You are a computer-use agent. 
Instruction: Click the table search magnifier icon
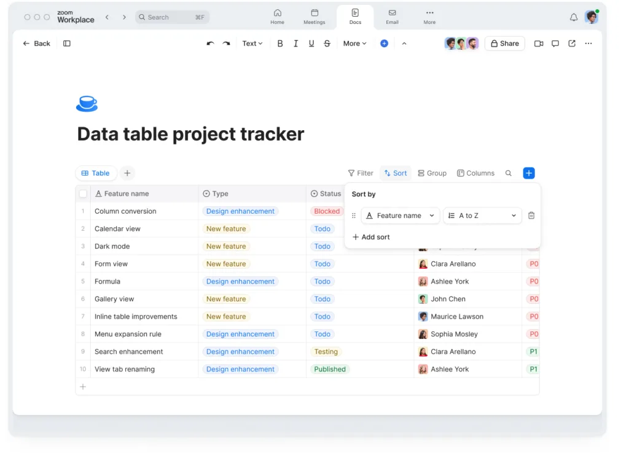pos(509,173)
